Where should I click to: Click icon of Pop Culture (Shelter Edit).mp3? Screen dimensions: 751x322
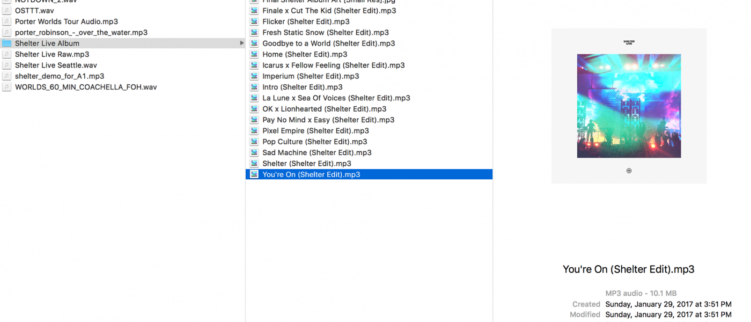click(254, 142)
